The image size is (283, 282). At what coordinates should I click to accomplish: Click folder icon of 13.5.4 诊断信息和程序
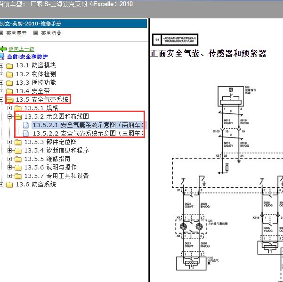tap(18, 151)
